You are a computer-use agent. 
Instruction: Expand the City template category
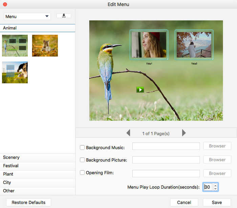click(x=38, y=183)
